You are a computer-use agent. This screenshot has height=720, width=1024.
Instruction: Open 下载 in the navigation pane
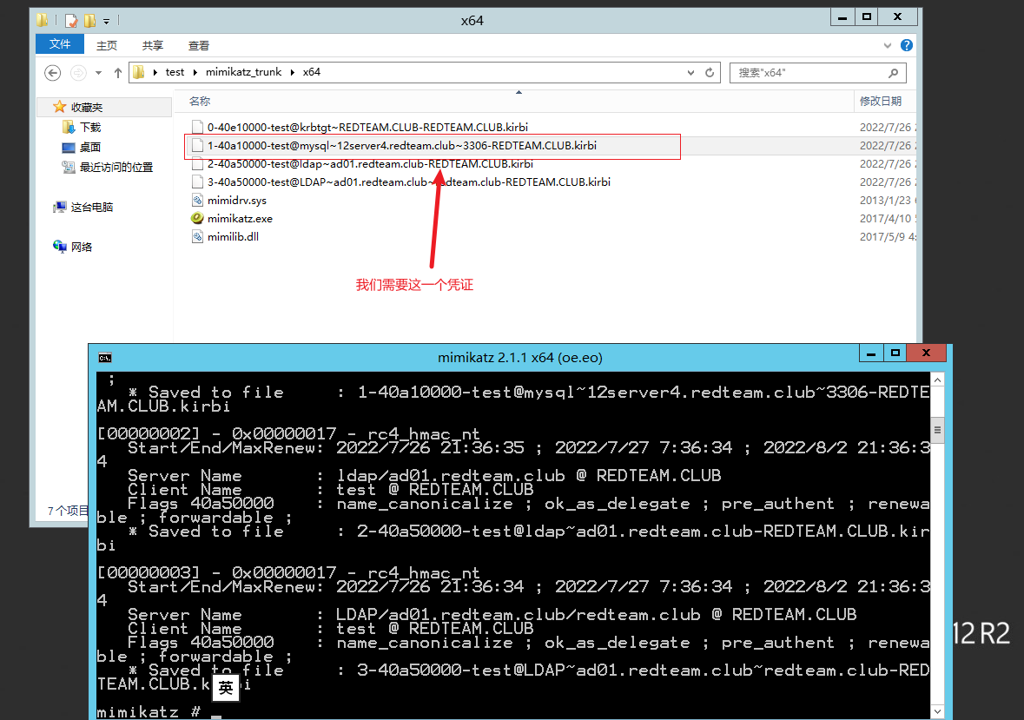click(x=90, y=128)
